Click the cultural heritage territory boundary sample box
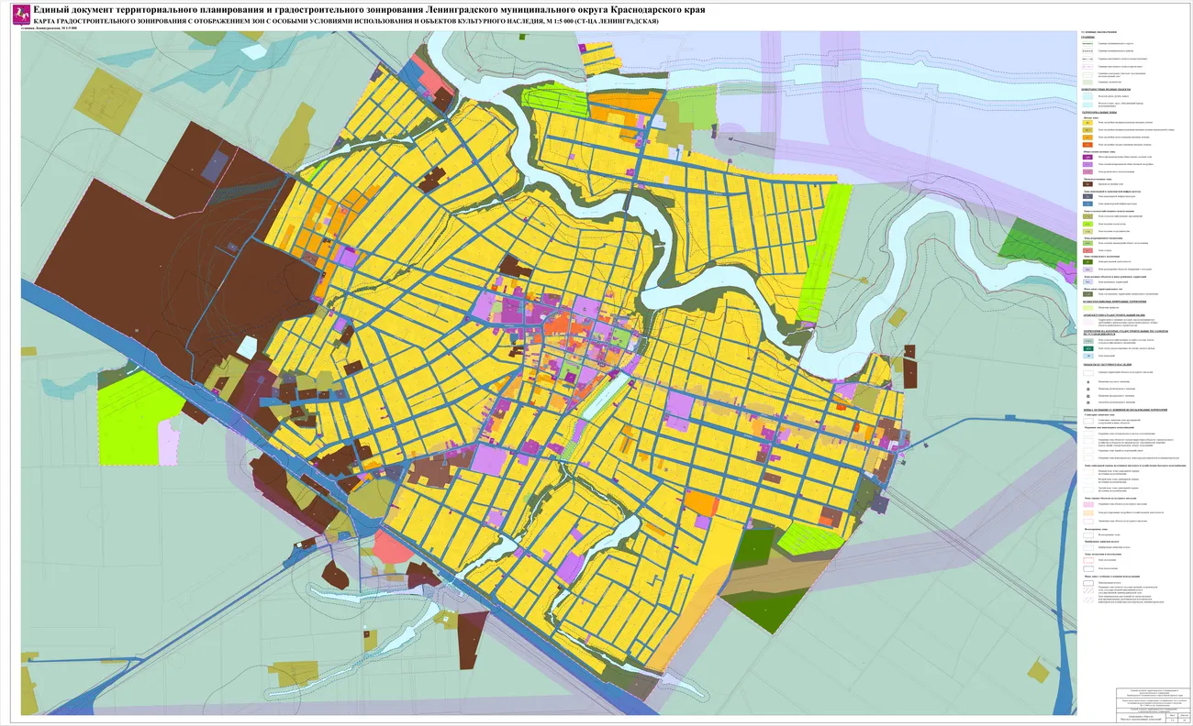The width and height of the screenshot is (1193, 726). [x=1088, y=373]
